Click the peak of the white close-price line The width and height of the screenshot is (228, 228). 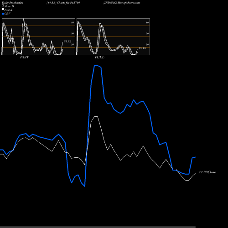(96, 116)
